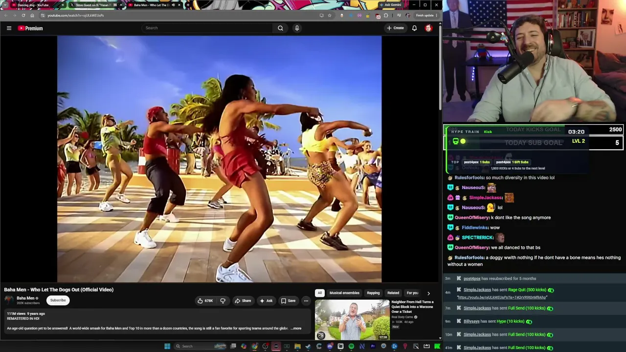Open File Explorer from the taskbar
The image size is (626, 352).
pos(297,346)
